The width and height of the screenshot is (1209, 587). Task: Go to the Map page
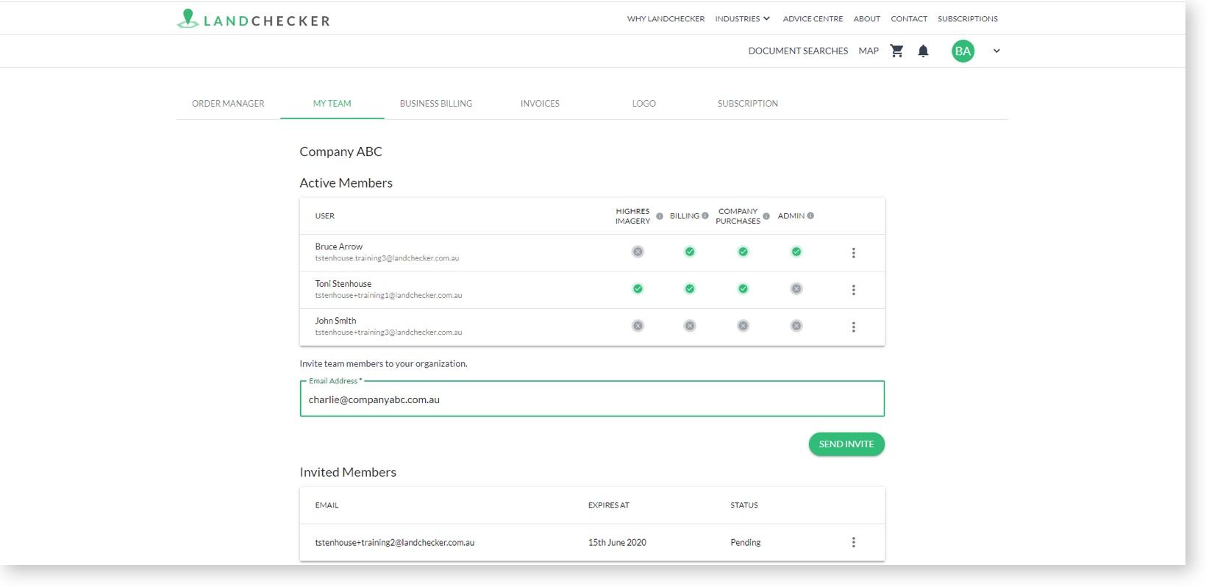pos(869,51)
